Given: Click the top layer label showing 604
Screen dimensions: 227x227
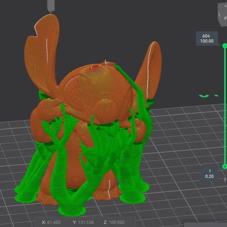Looking at the screenshot, I should coord(207,39).
